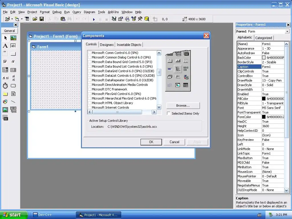The height and width of the screenshot is (219, 292).
Task: Click the BackColor color swatch
Action: 264,58
